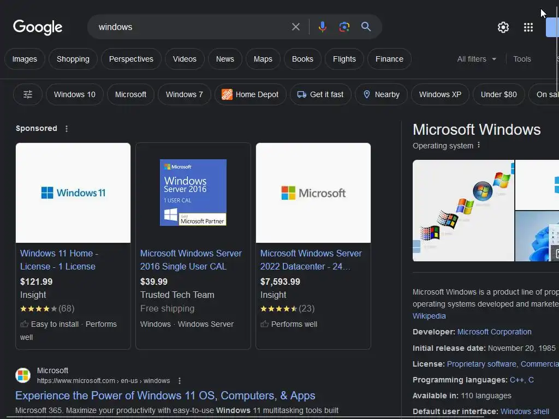Image resolution: width=559 pixels, height=419 pixels.
Task: Go to the News tab
Action: [225, 59]
